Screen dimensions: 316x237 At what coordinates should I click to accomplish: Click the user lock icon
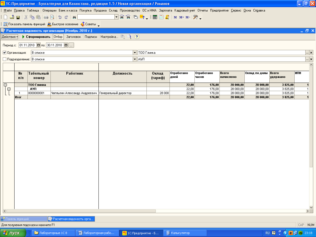[x=167, y=17]
